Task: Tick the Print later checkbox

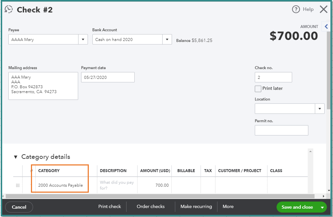Action: coord(258,89)
